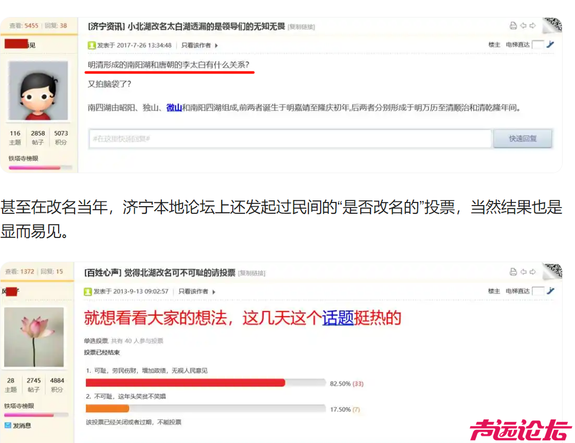
Task: Click the 电梯直达 jump arrow in second post
Action: tap(550, 291)
